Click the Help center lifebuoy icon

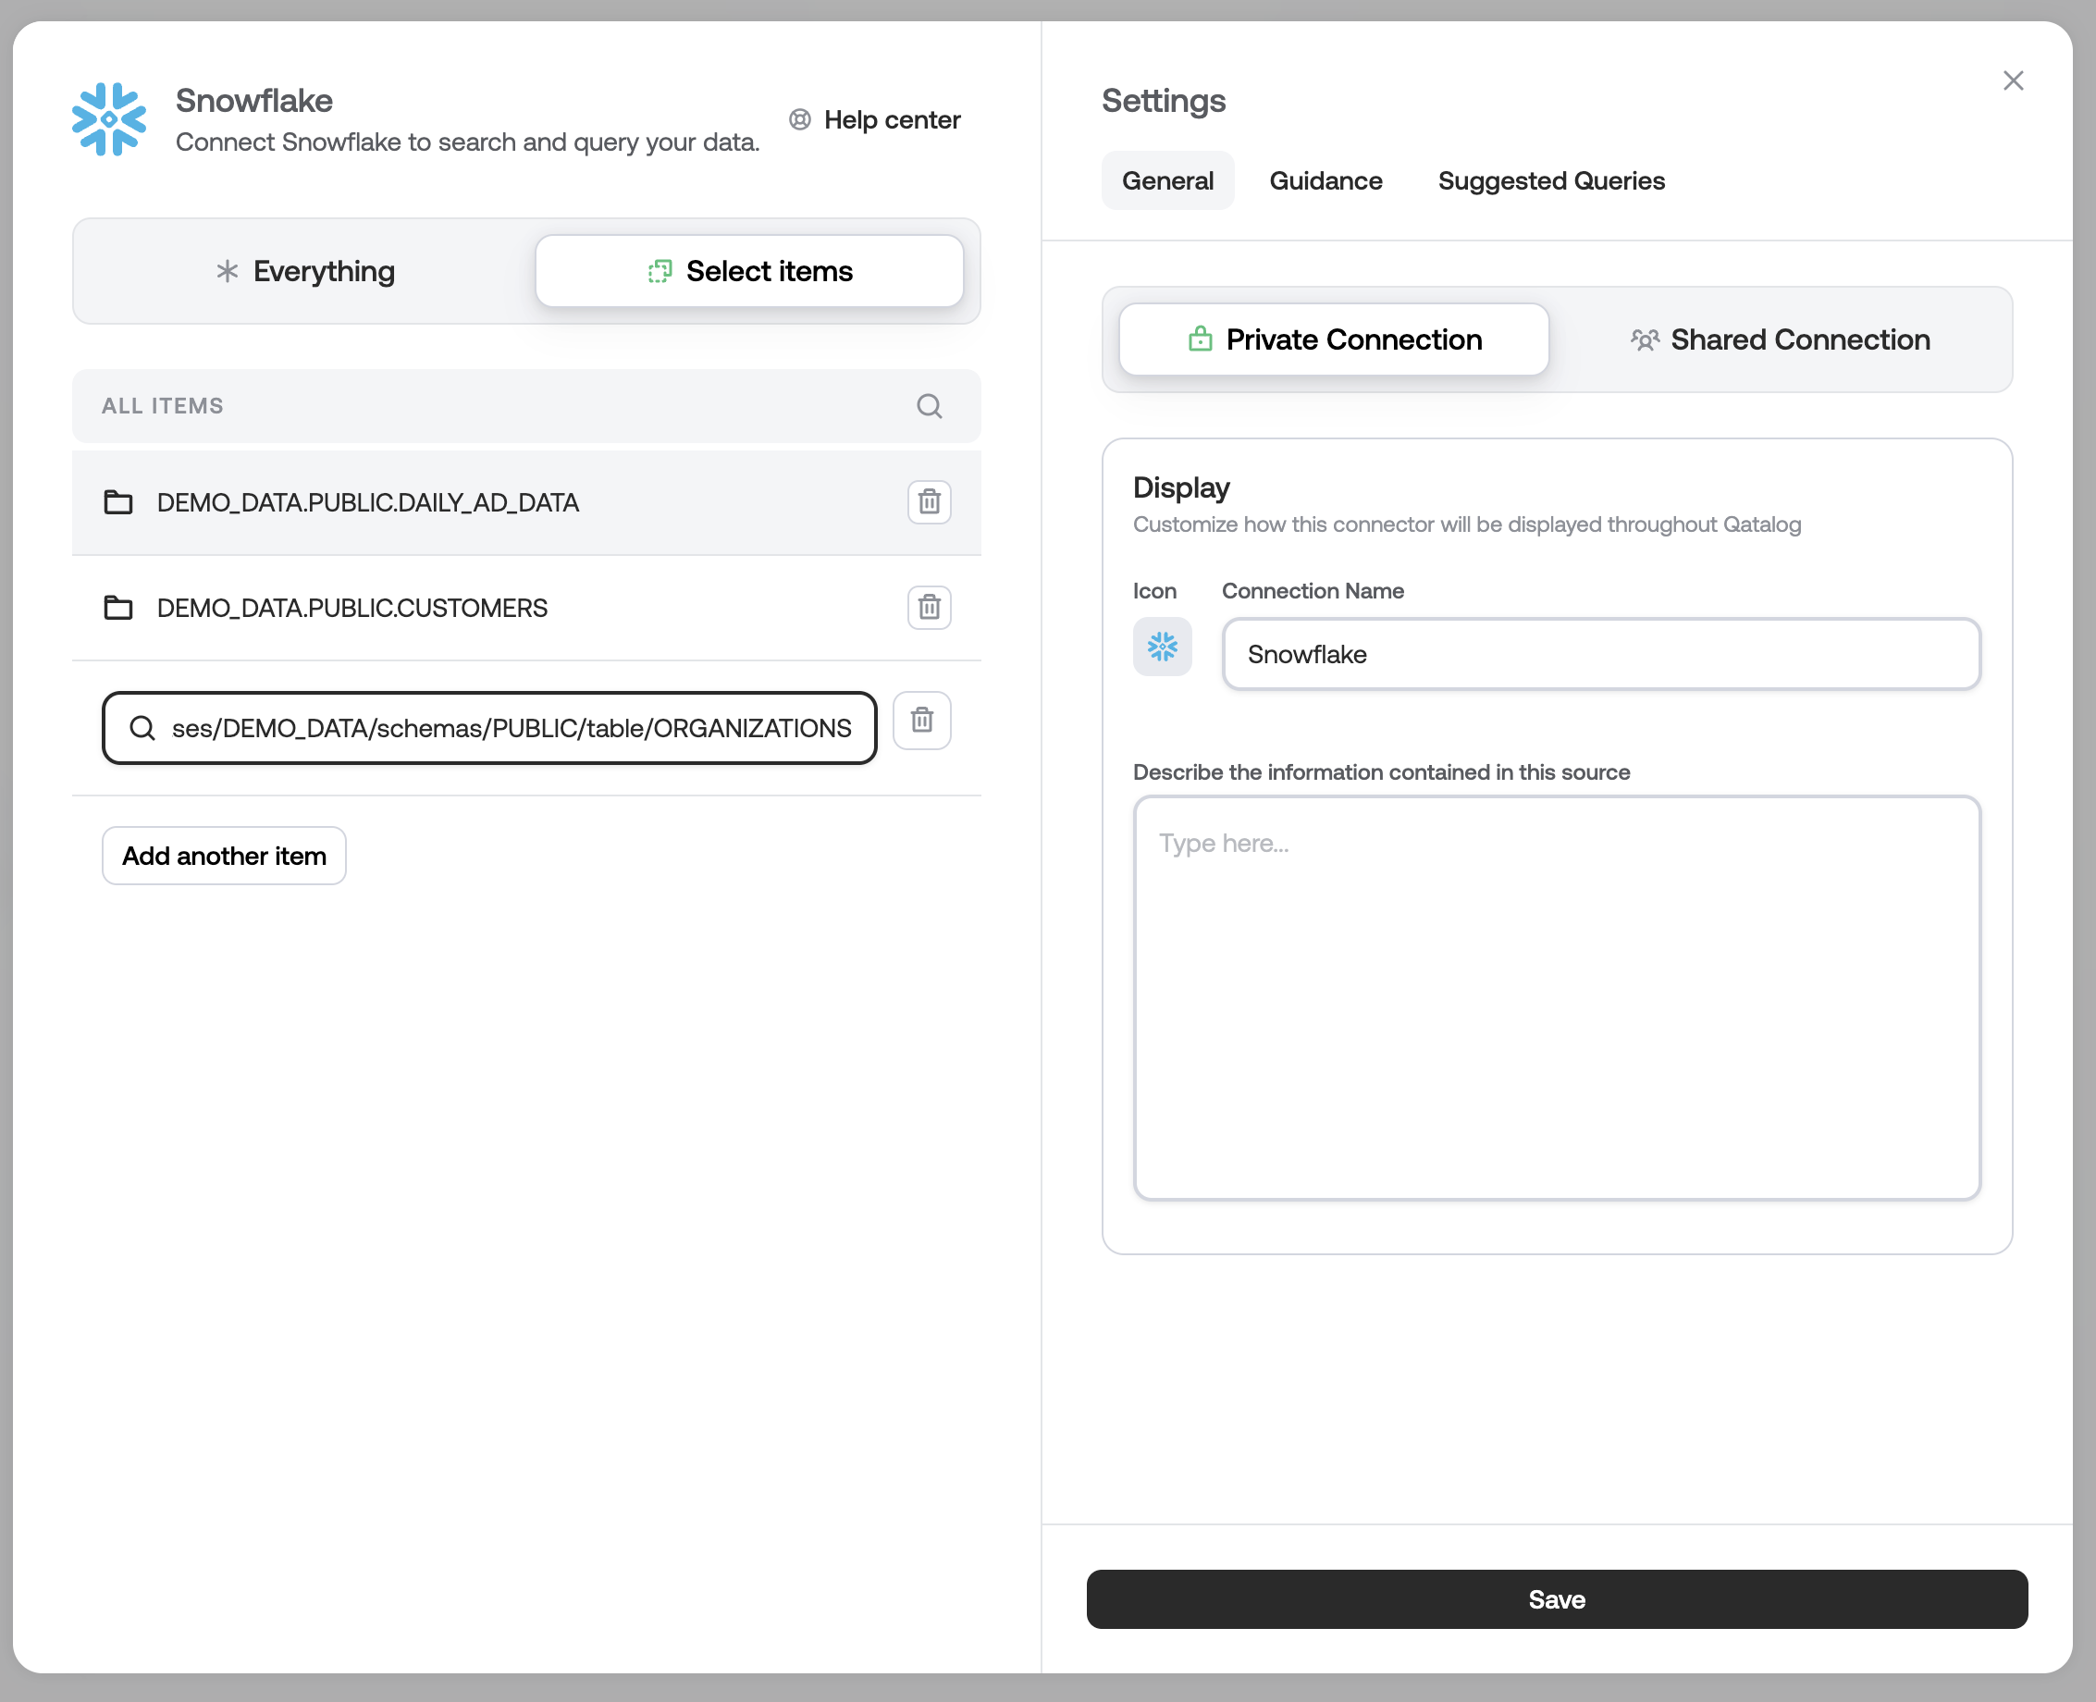pos(800,119)
